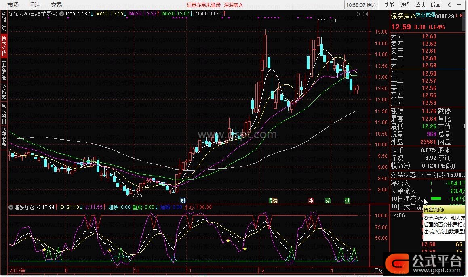
Task: Click the 2022年 timeline label
Action: coord(17,271)
